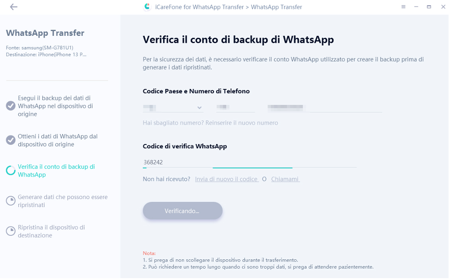Image resolution: width=449 pixels, height=280 pixels.
Task: Click the checkmark icon next to backup step
Action: (x=11, y=106)
